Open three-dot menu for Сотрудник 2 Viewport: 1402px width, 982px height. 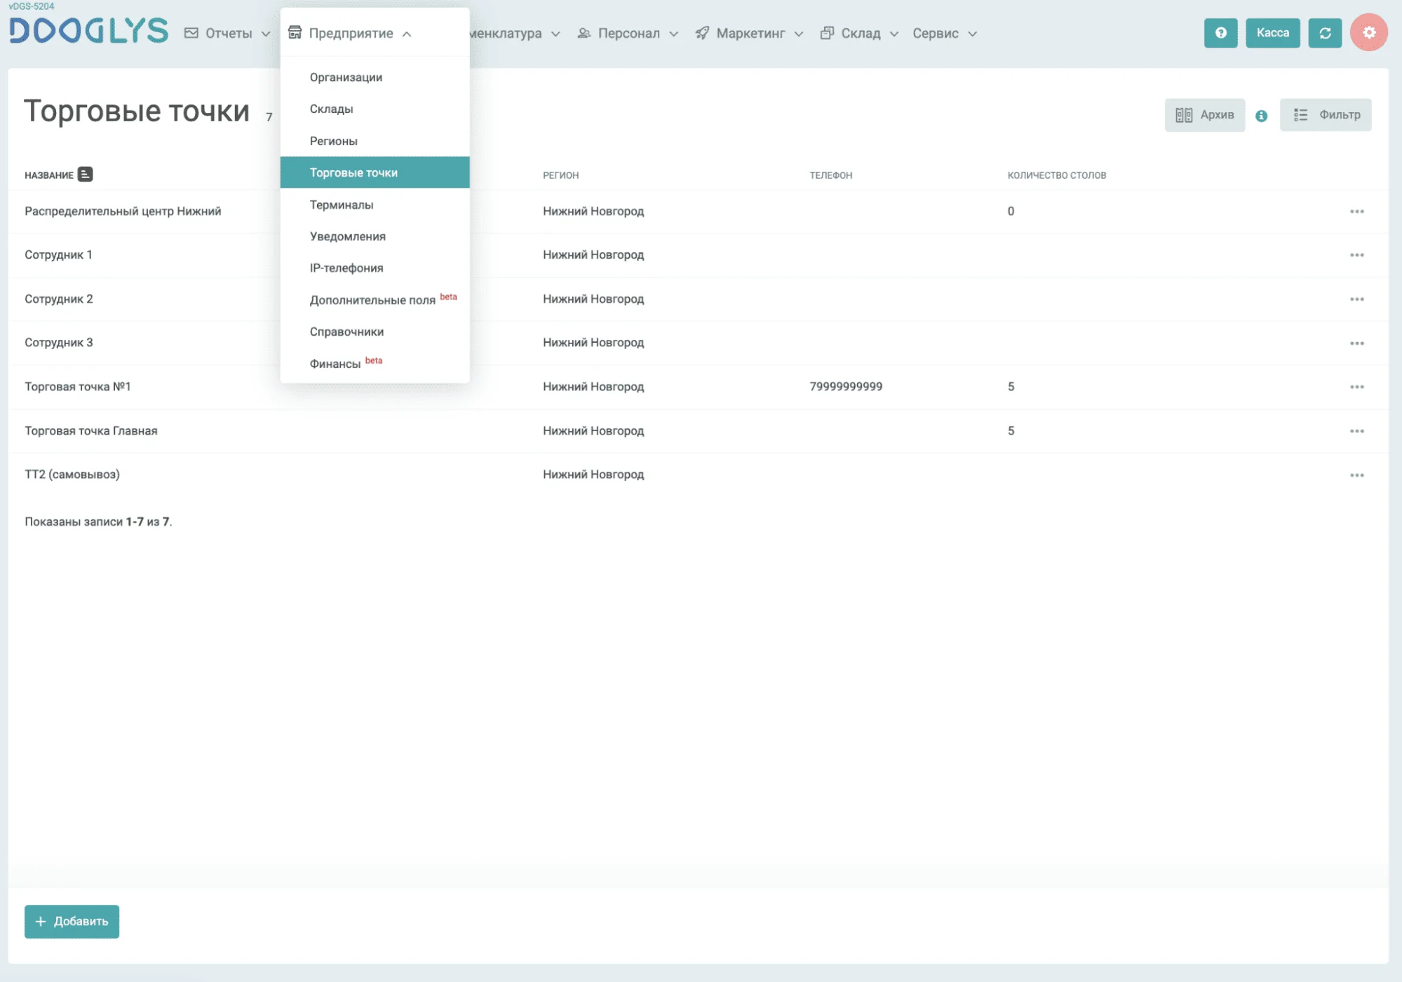1356,299
